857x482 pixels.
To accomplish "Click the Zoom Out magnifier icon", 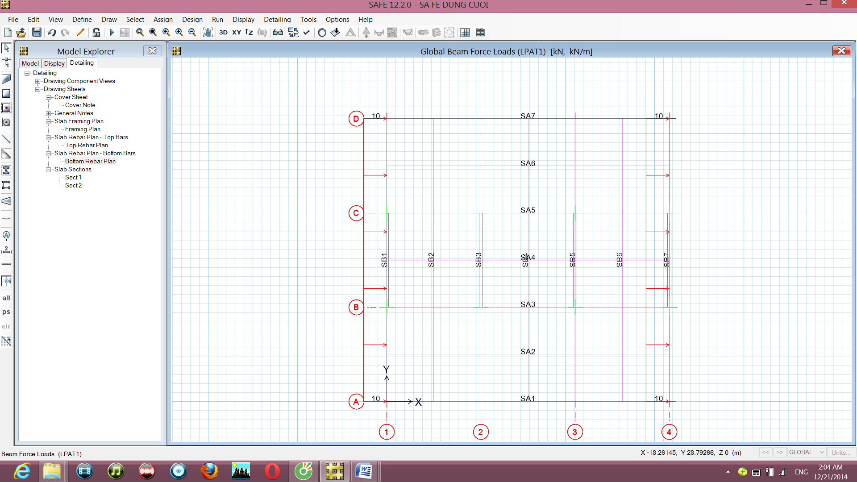I will point(192,33).
